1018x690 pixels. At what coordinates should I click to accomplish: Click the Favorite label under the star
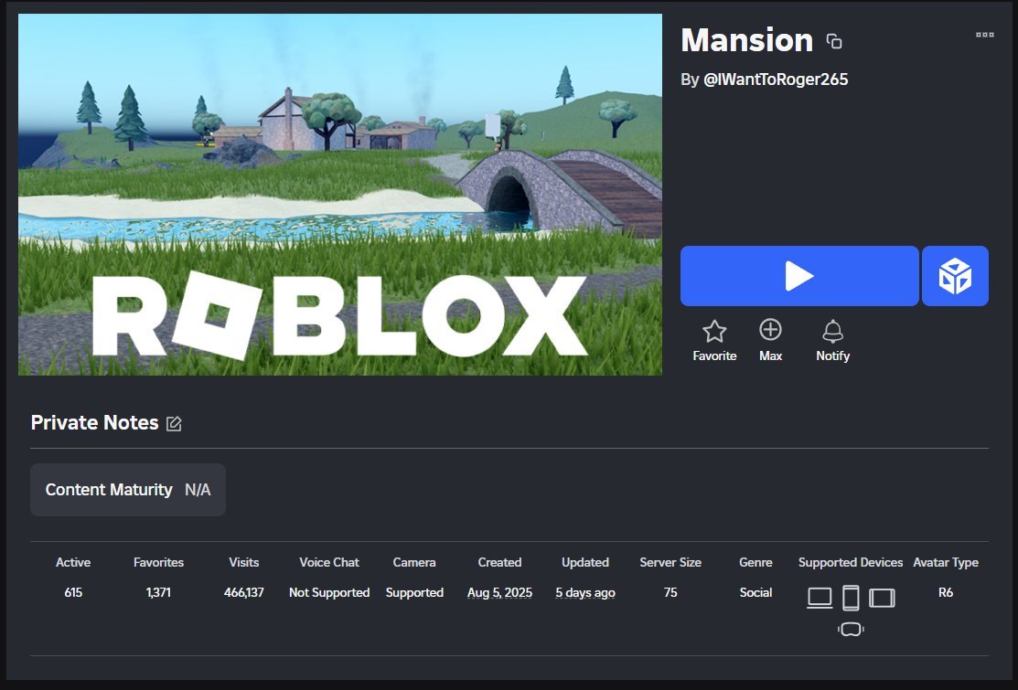714,356
